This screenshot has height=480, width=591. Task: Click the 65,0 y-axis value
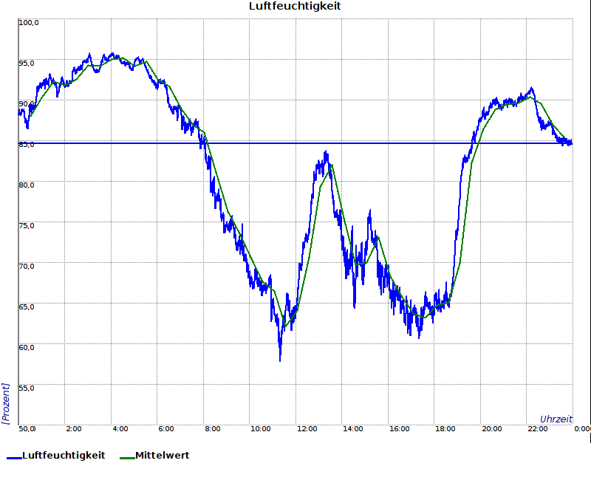pos(27,307)
